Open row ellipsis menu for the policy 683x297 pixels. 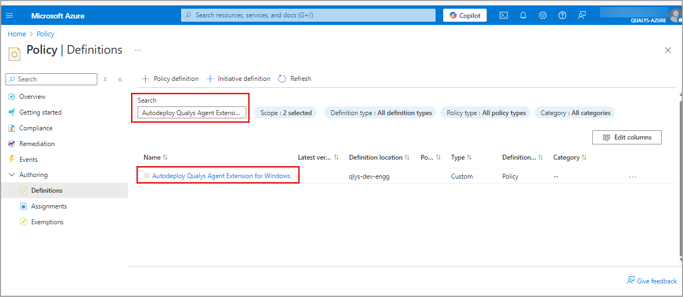click(632, 176)
